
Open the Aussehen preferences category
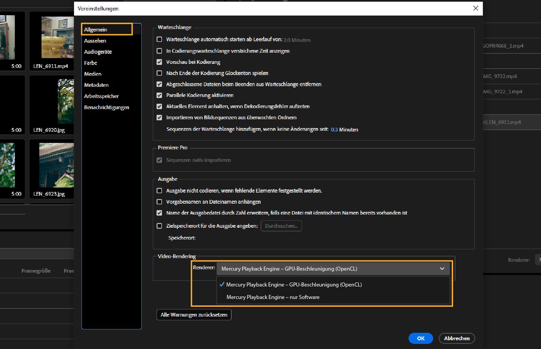coord(95,41)
